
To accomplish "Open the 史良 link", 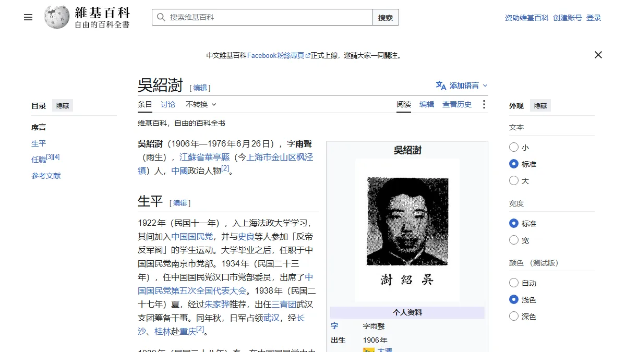I will pyautogui.click(x=246, y=236).
